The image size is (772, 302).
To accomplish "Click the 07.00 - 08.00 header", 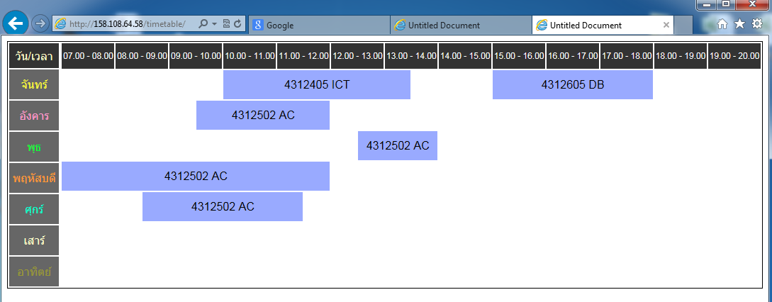I will (x=88, y=56).
